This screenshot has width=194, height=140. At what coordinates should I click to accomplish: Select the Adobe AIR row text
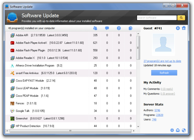(42, 35)
